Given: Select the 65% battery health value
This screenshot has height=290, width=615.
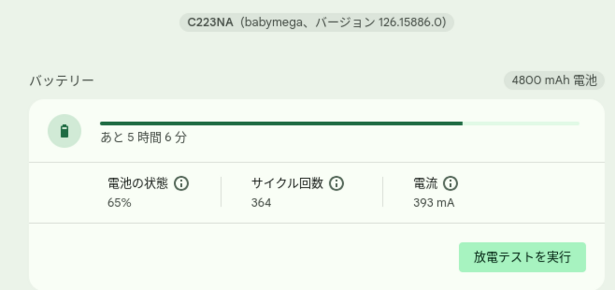Looking at the screenshot, I should point(119,203).
